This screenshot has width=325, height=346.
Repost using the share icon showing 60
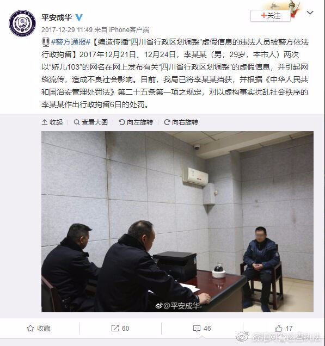pyautogui.click(x=120, y=329)
